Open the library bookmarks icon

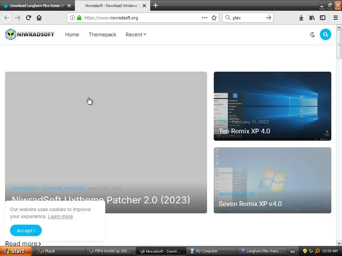[312, 18]
